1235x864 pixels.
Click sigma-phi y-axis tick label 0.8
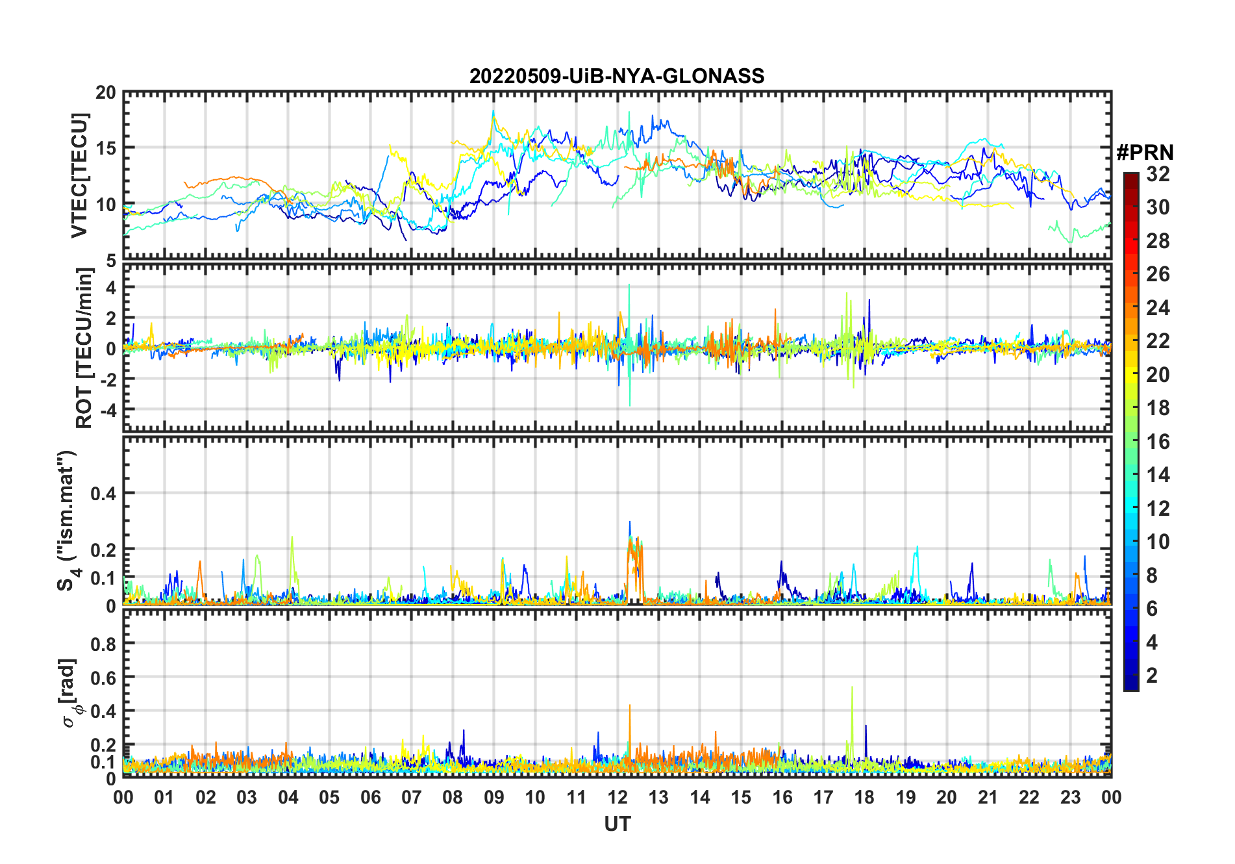(103, 644)
